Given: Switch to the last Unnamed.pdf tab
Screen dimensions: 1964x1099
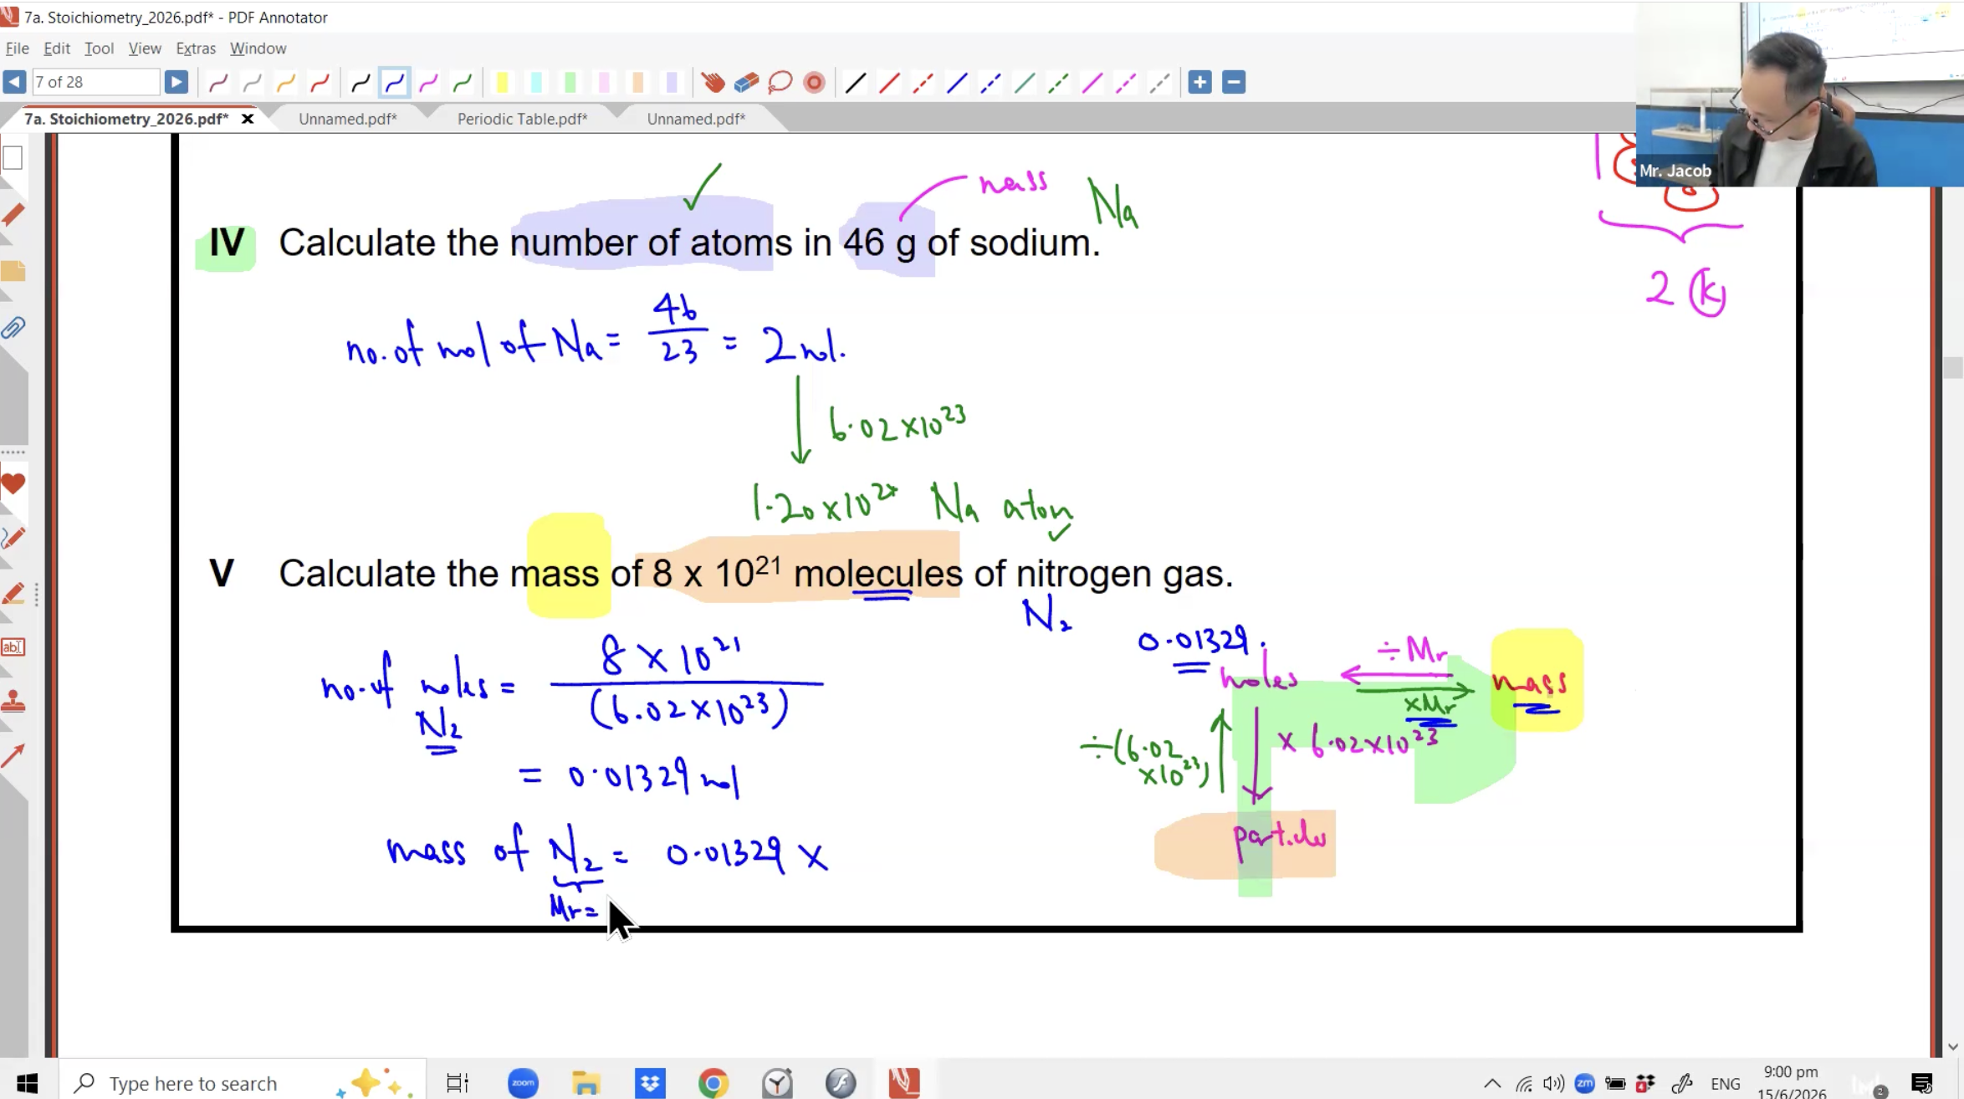Looking at the screenshot, I should pos(696,119).
